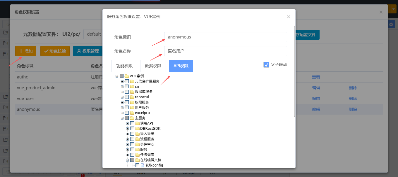
Task: Switch to the 功能权限 tab
Action: [124, 66]
